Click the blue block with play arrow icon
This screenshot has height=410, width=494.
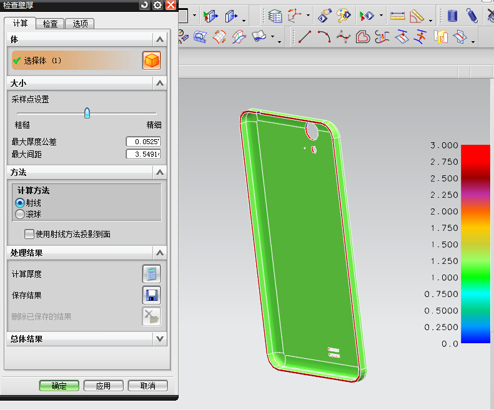[x=210, y=16]
